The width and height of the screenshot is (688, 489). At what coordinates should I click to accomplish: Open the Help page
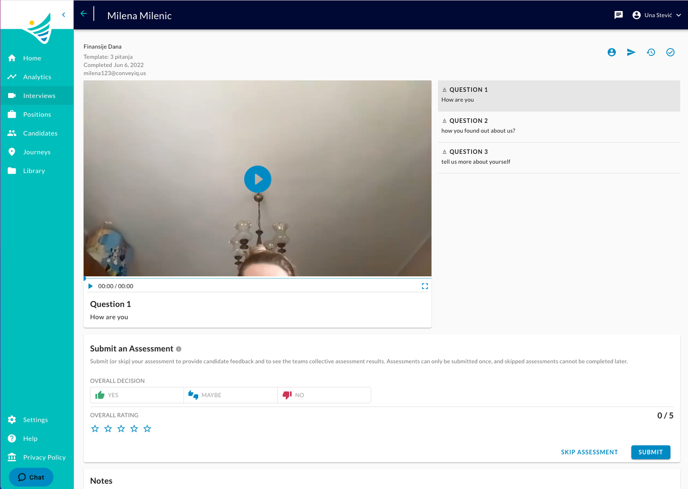[37, 438]
